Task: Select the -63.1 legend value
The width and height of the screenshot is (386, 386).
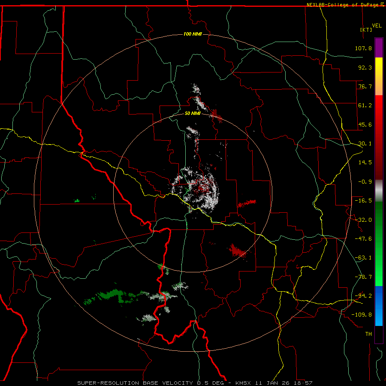Action: click(x=363, y=258)
